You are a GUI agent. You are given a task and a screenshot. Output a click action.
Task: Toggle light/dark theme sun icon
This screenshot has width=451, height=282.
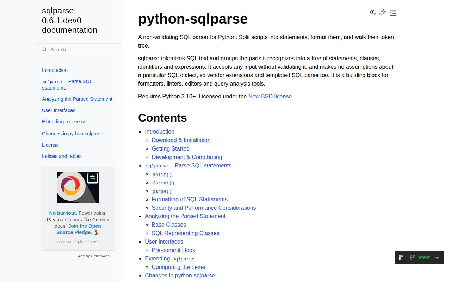tap(383, 12)
